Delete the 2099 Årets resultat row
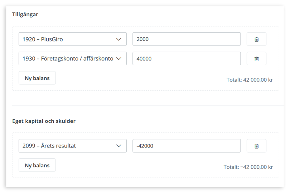Viewport: 290px width, 193px height. click(256, 146)
